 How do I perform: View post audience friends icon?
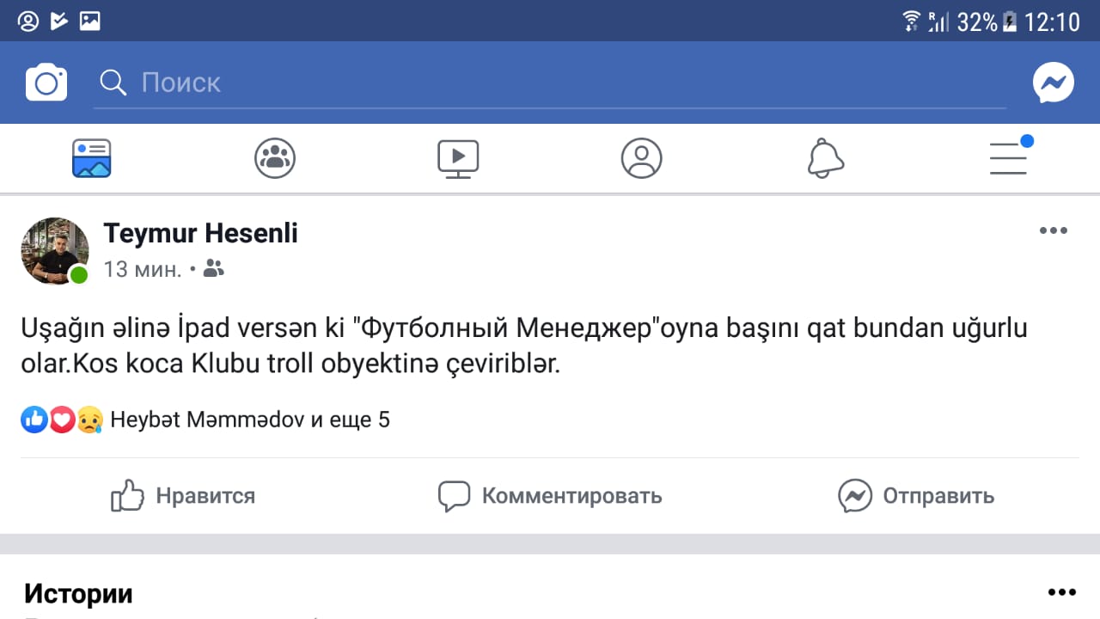click(214, 270)
